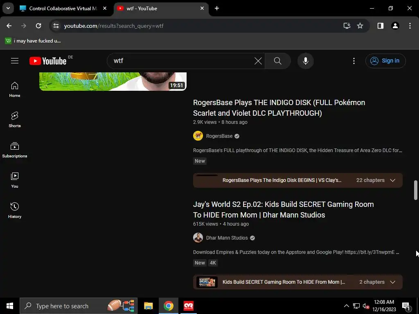The image size is (419, 314).
Task: View site information icon in address bar
Action: 56,26
